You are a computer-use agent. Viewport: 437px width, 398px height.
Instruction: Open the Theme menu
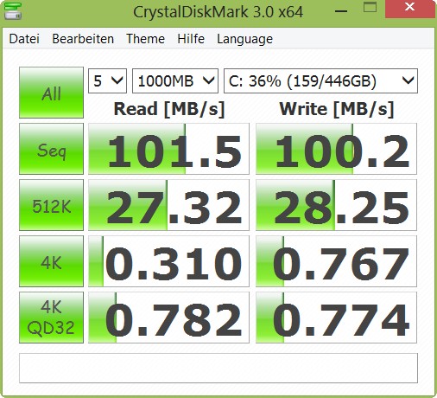pos(145,39)
